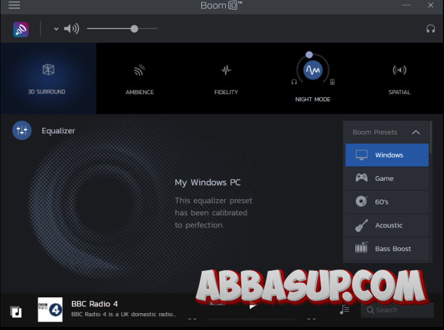This screenshot has height=330, width=444.
Task: Select the Acoustic preset
Action: [387, 226]
